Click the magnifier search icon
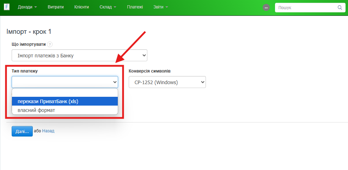The image size is (348, 170). coord(340,7)
